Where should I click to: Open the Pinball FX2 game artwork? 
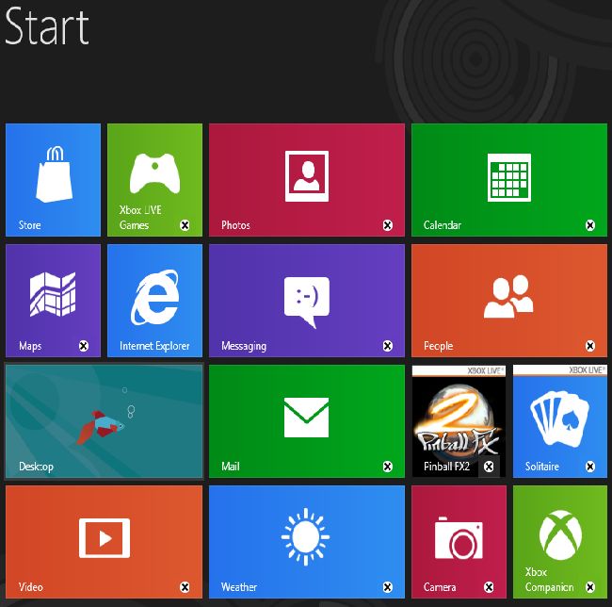pos(459,419)
